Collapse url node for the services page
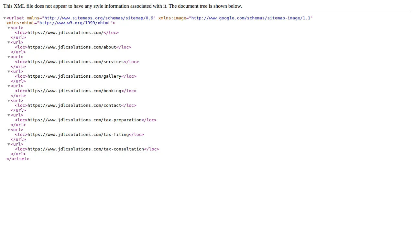Image resolution: width=414 pixels, height=233 pixels. 9,57
